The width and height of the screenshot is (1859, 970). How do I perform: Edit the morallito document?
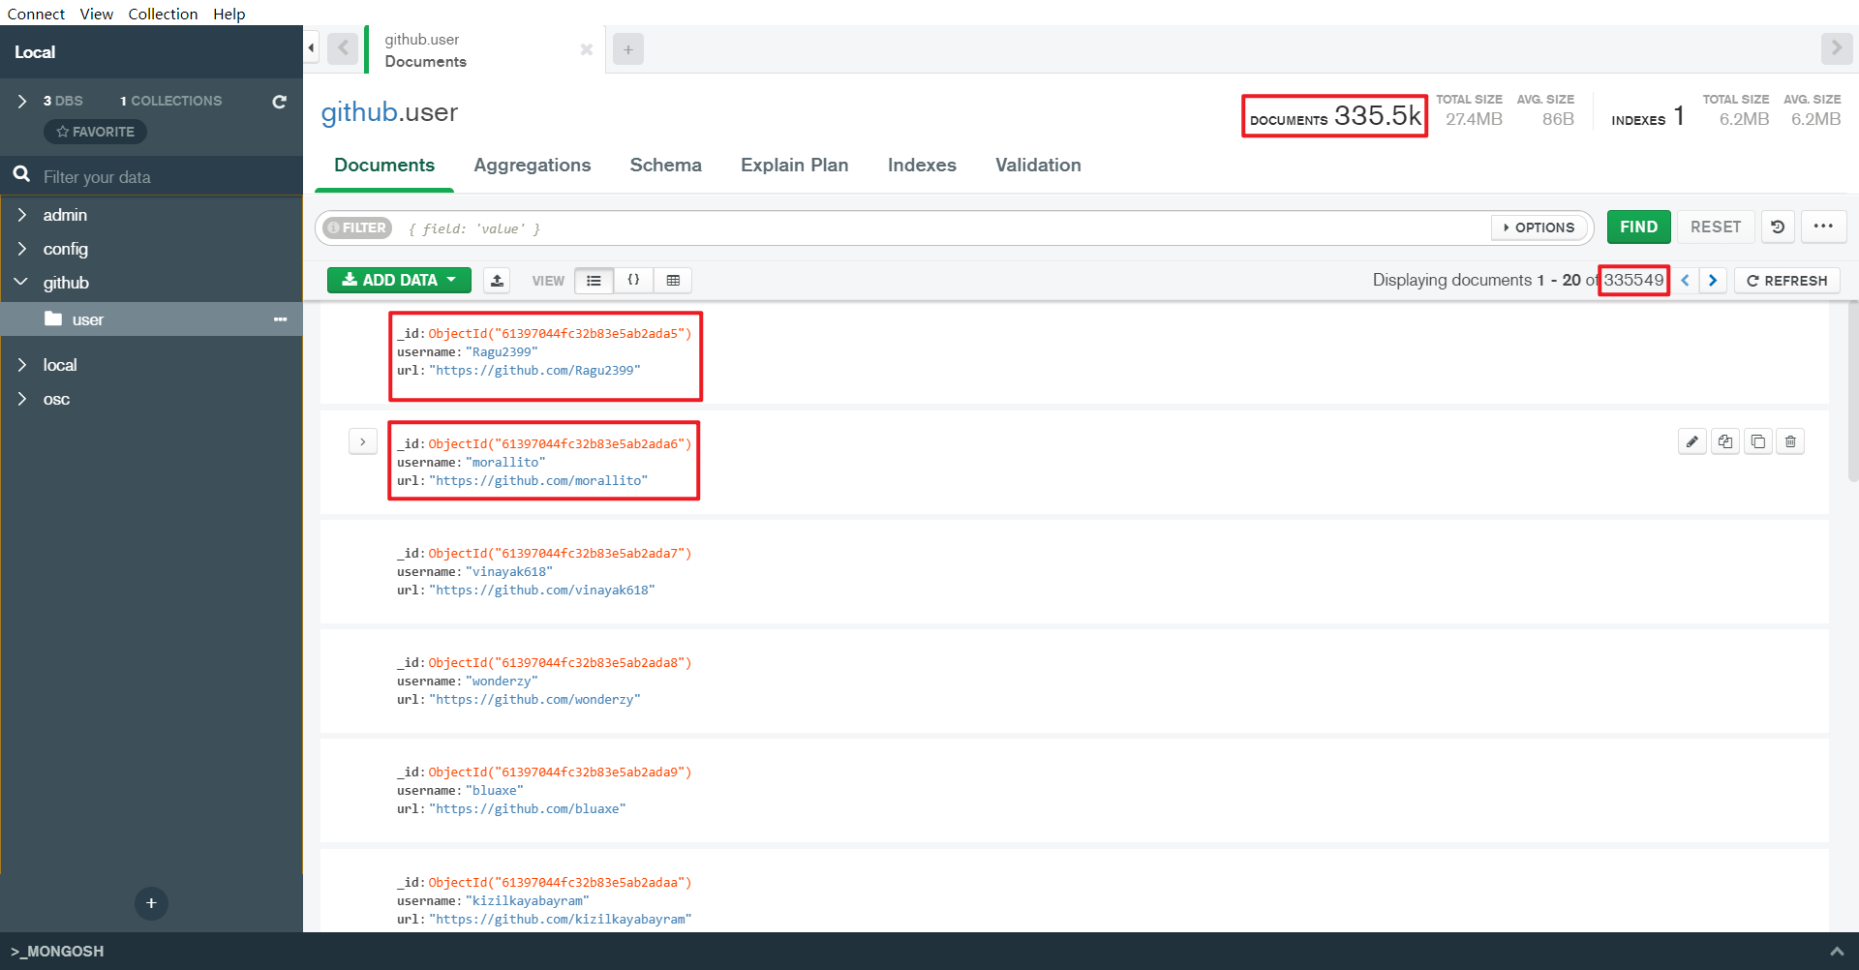click(x=1692, y=441)
